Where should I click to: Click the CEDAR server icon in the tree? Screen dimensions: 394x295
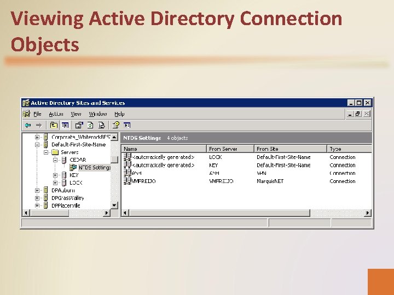[x=65, y=160]
